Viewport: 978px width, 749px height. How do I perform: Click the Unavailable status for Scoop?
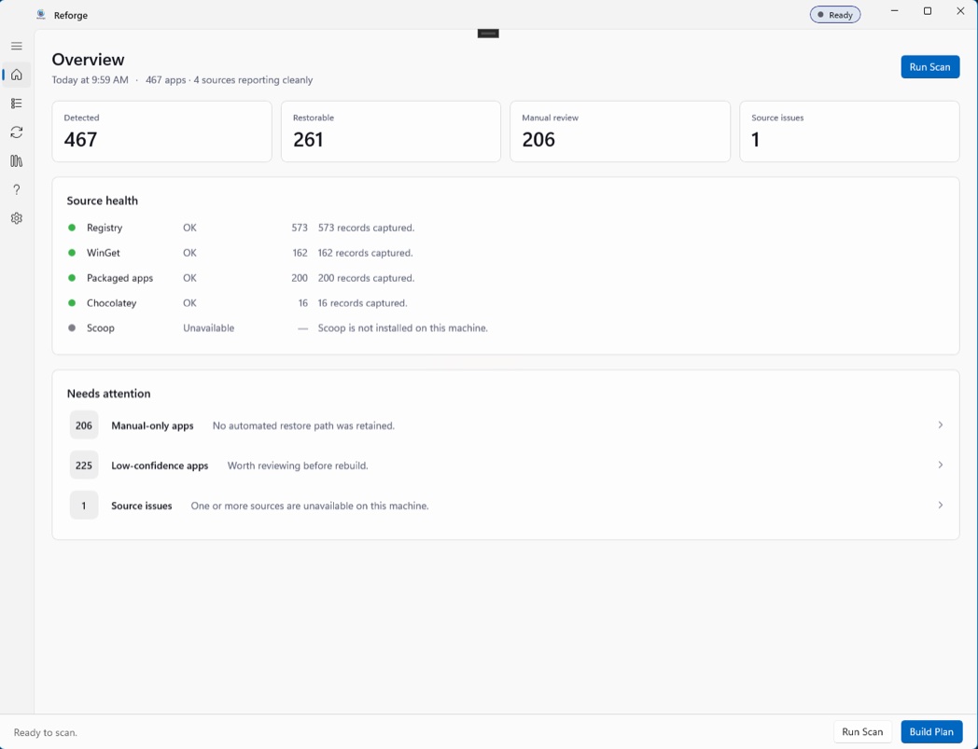(208, 328)
